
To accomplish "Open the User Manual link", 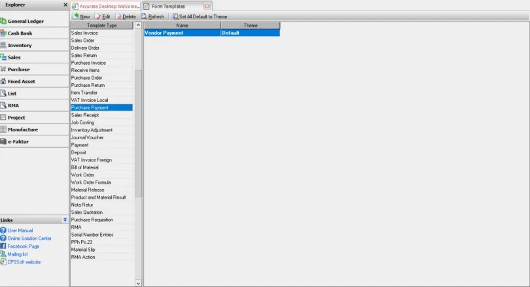I will 20,231.
